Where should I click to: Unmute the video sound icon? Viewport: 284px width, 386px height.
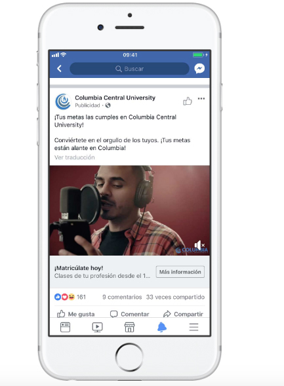tap(199, 245)
